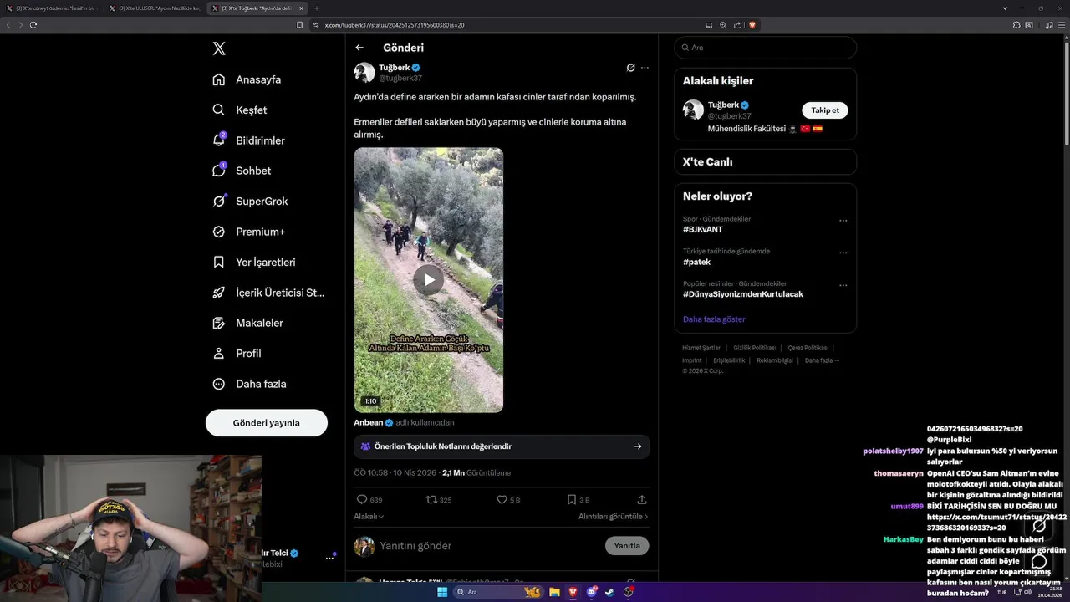Go back with the arrow next to Gönderi

(x=359, y=48)
